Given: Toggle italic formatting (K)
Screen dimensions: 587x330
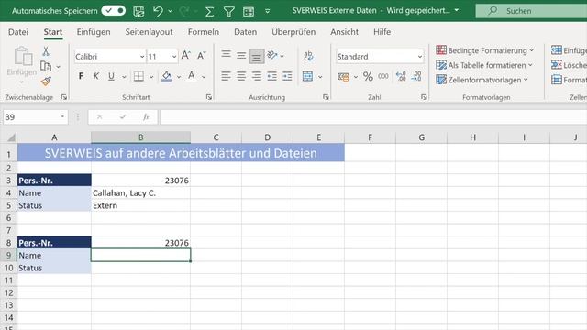Looking at the screenshot, I should [96, 76].
